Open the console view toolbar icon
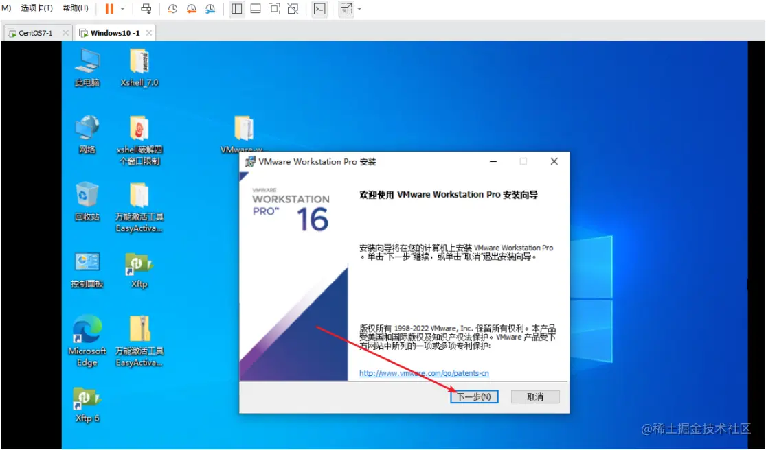Viewport: 766px width, 450px height. pyautogui.click(x=319, y=9)
